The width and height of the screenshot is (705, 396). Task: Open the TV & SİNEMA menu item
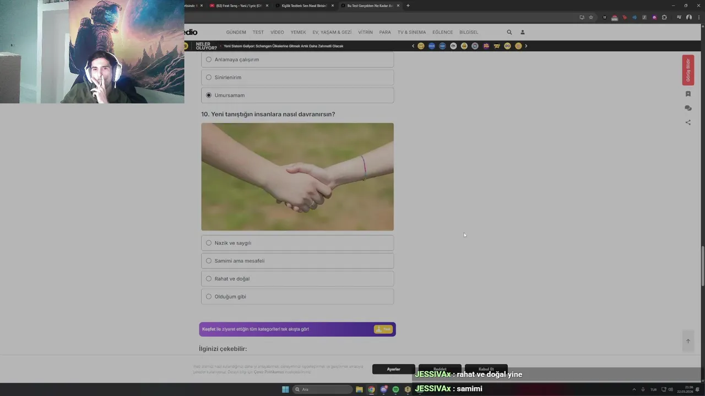[x=411, y=32]
